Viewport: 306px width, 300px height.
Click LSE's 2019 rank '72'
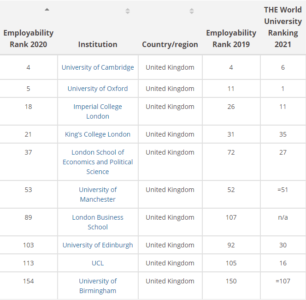tap(231, 152)
